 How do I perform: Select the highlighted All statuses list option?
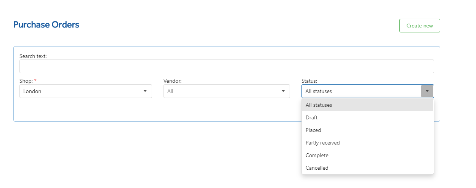click(x=367, y=105)
